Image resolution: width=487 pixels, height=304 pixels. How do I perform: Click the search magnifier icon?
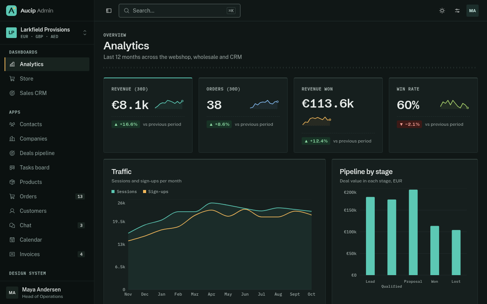click(127, 11)
